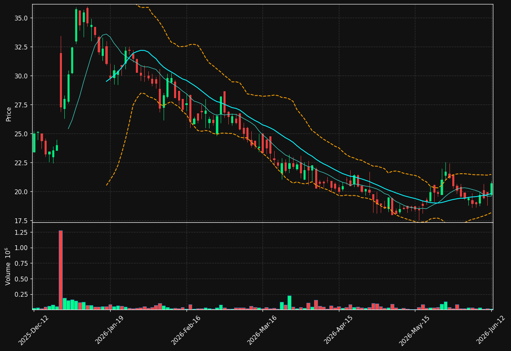Click the 2026-Jun-12 date label
Image resolution: width=511 pixels, height=351 pixels.
tap(491, 330)
